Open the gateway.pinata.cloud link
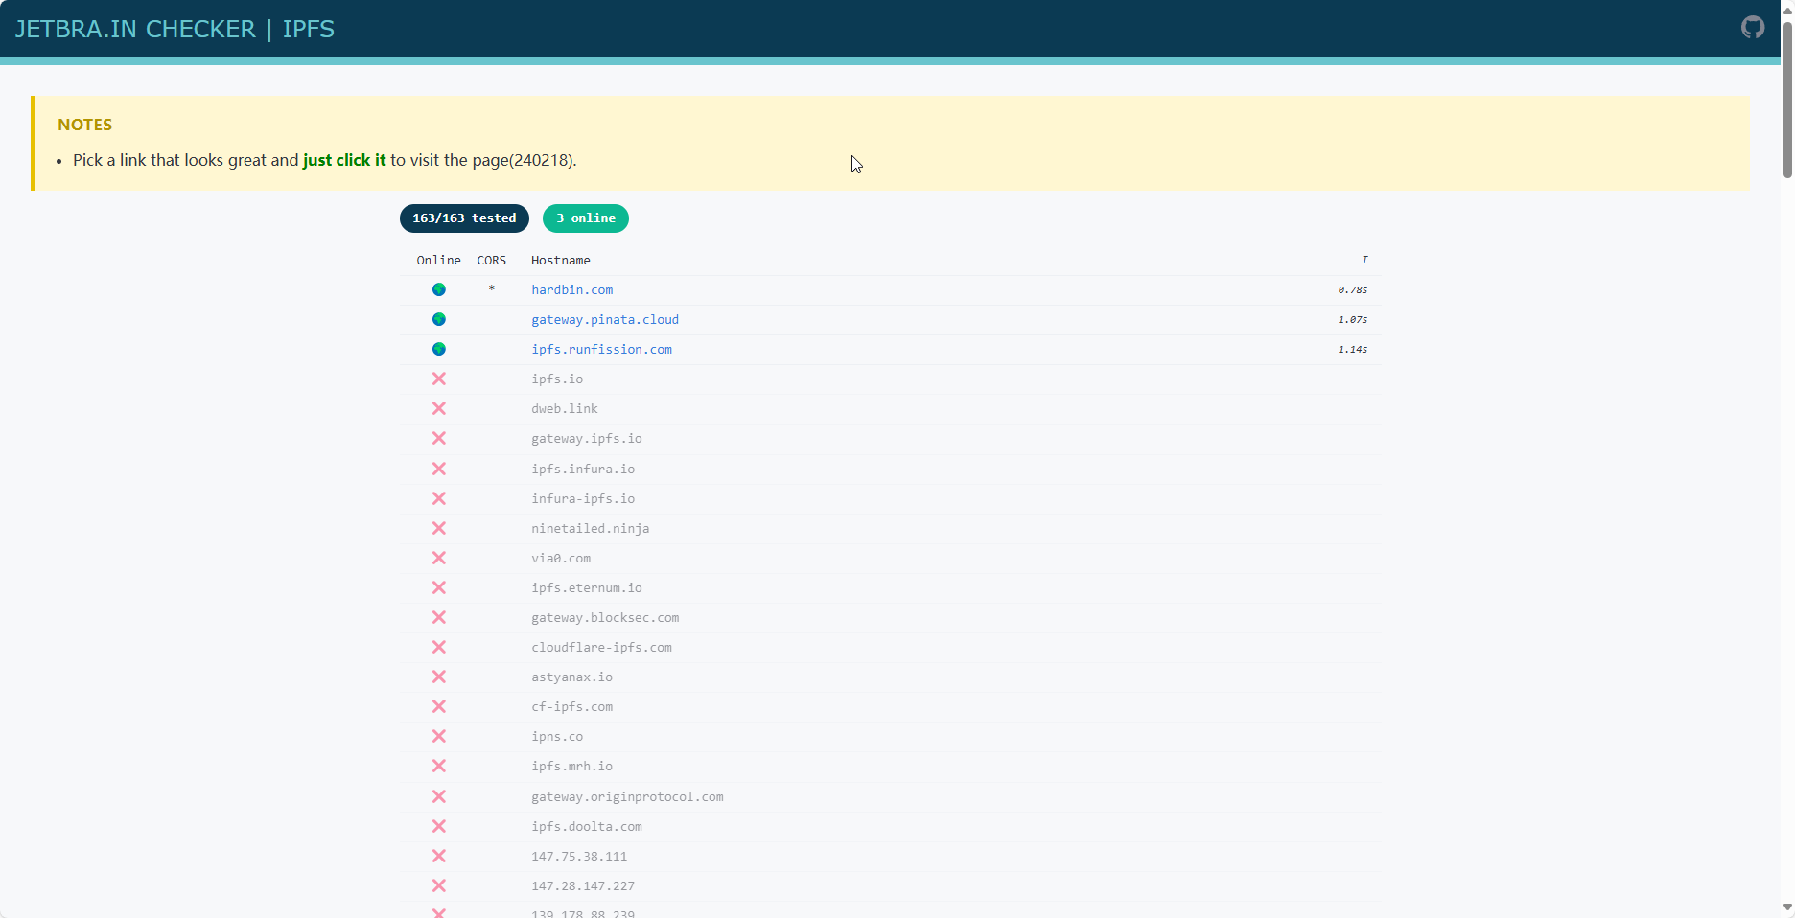Viewport: 1795px width, 918px height. point(605,319)
